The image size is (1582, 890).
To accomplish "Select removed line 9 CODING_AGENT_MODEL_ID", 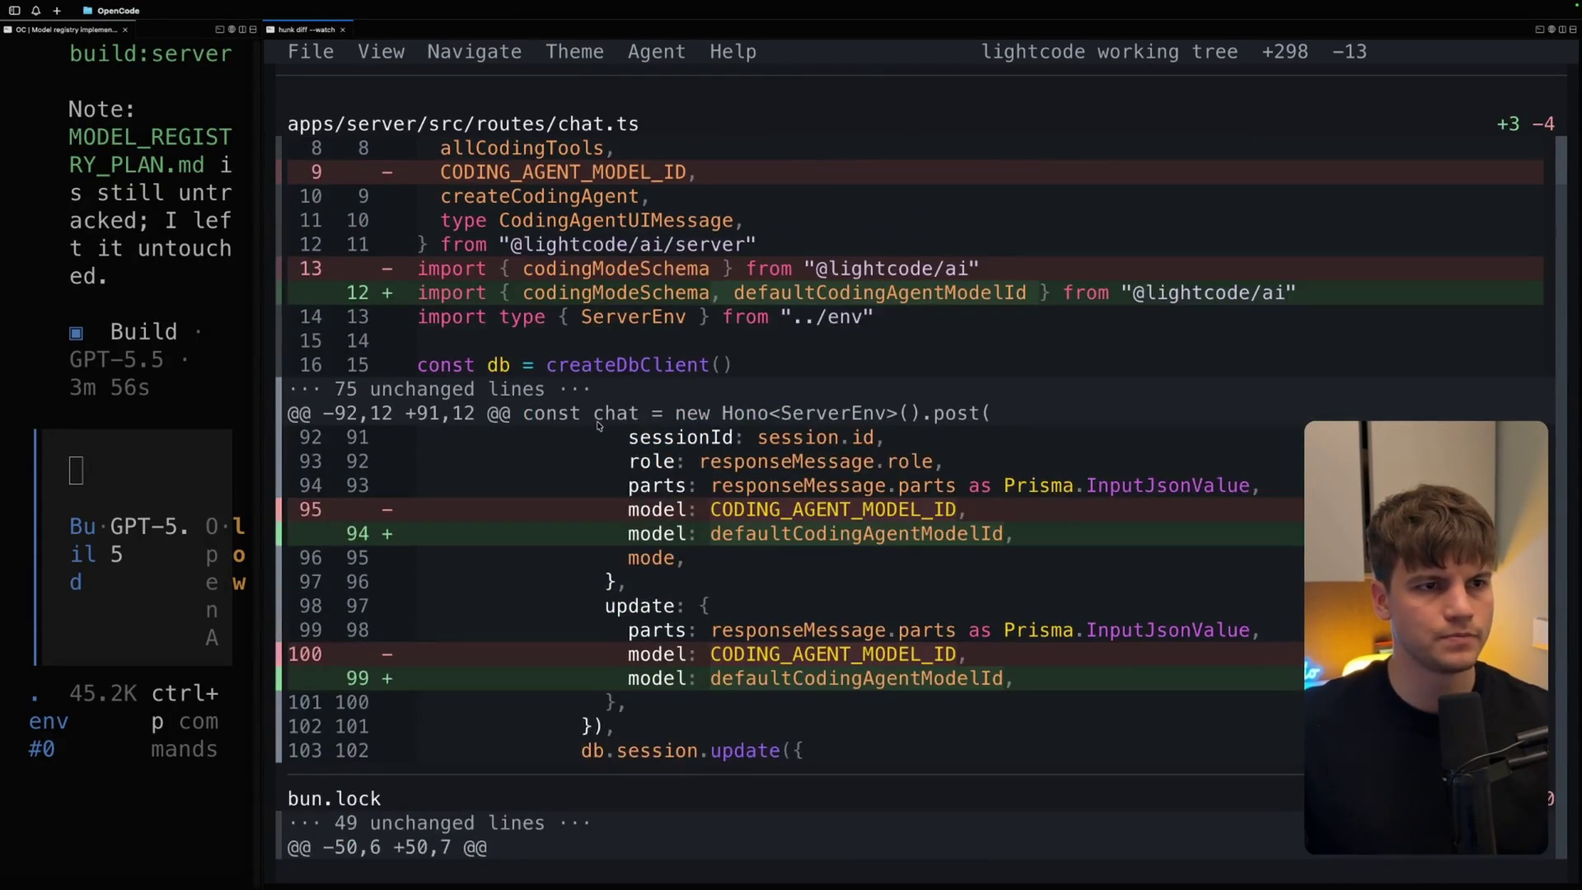I will [x=915, y=172].
